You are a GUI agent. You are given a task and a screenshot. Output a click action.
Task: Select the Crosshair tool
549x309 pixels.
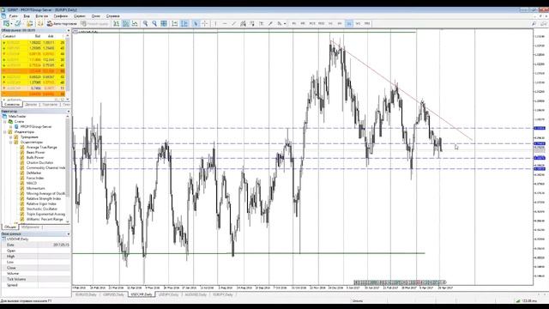pos(205,23)
